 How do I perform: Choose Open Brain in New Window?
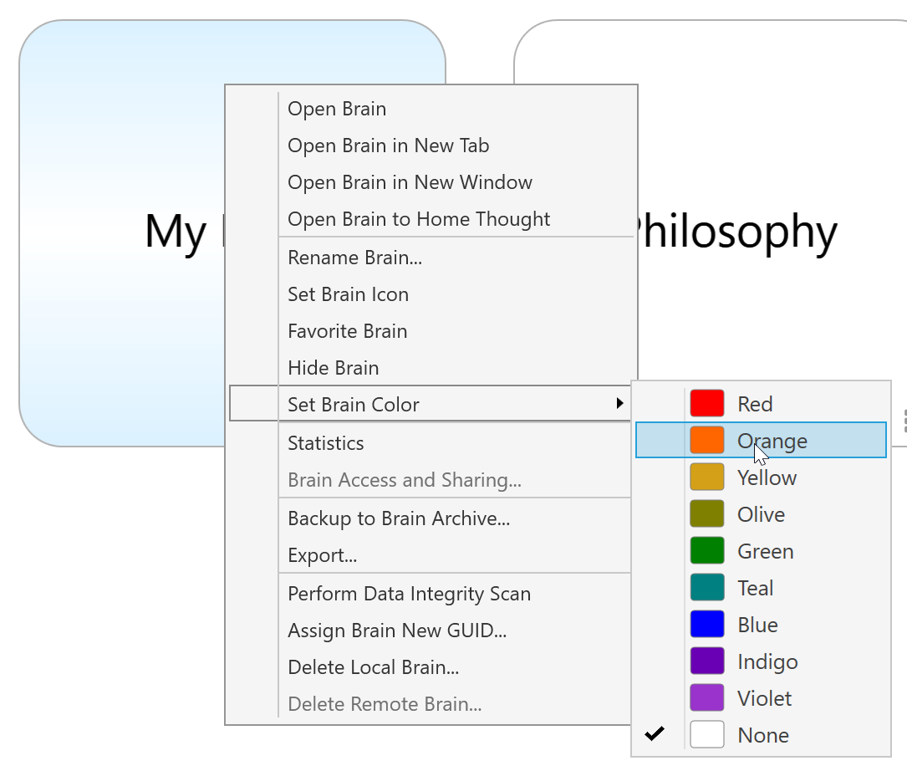410,182
